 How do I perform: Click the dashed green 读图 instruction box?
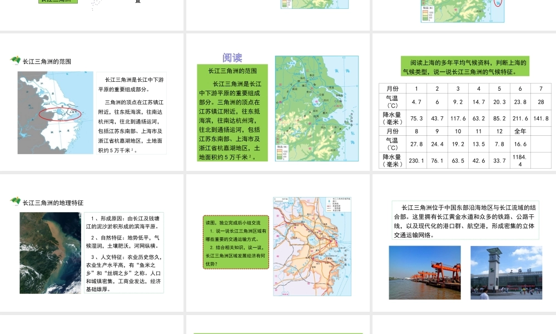click(236, 242)
